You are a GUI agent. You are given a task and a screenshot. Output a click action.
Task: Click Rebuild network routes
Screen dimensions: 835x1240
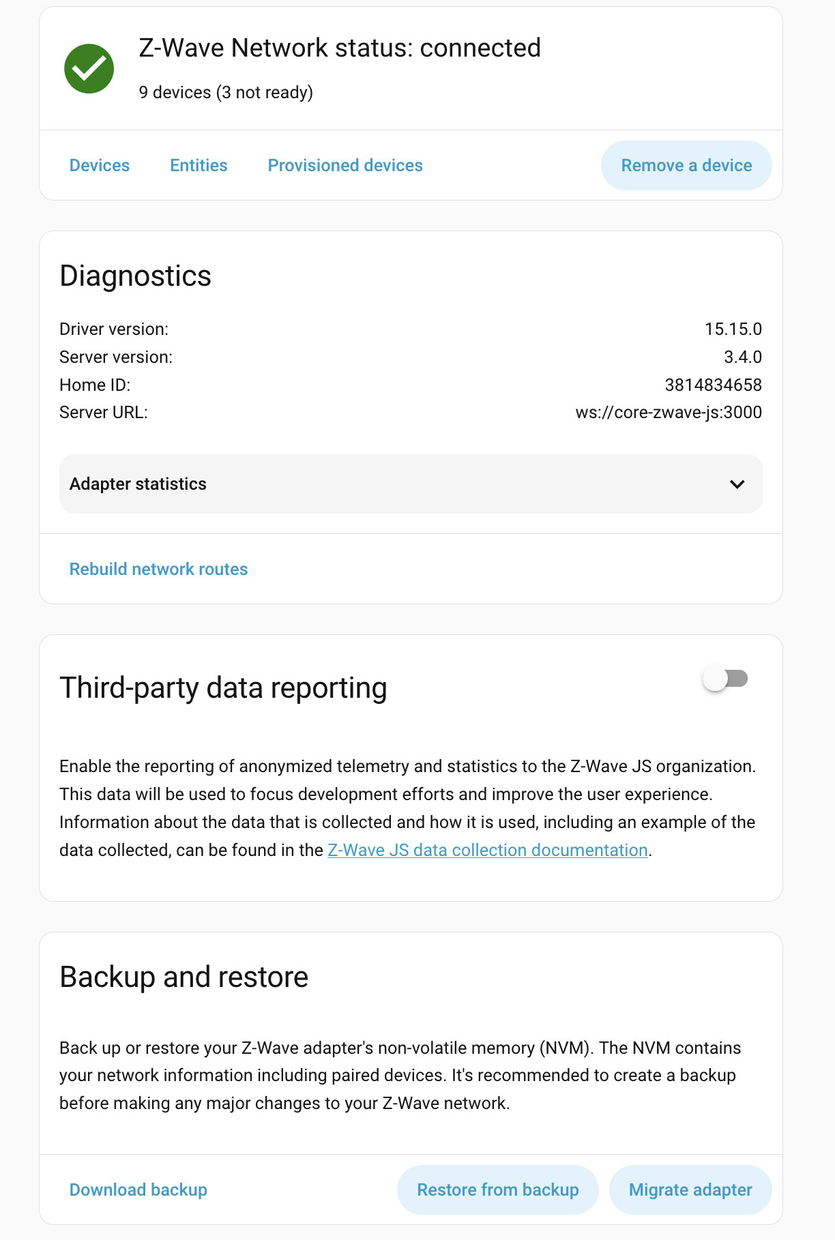click(x=158, y=570)
